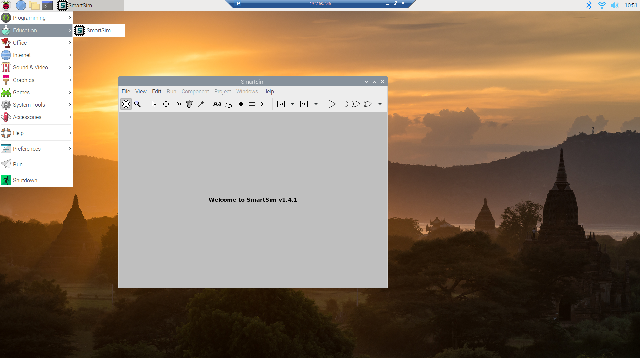Expand the Preferences category

pyautogui.click(x=36, y=149)
